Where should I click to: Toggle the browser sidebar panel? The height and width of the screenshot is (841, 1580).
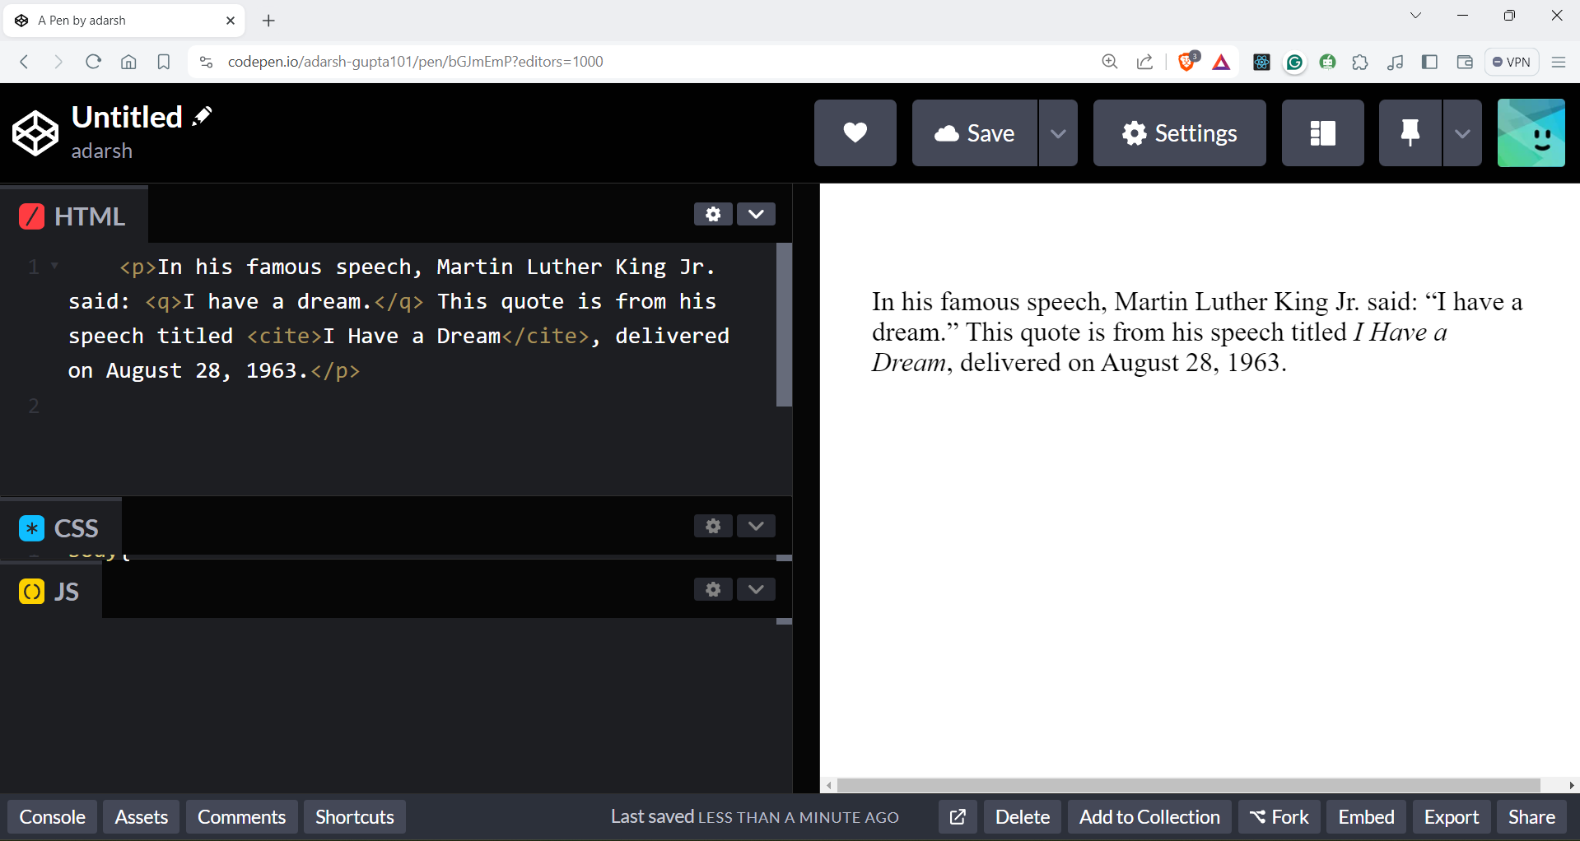tap(1429, 62)
